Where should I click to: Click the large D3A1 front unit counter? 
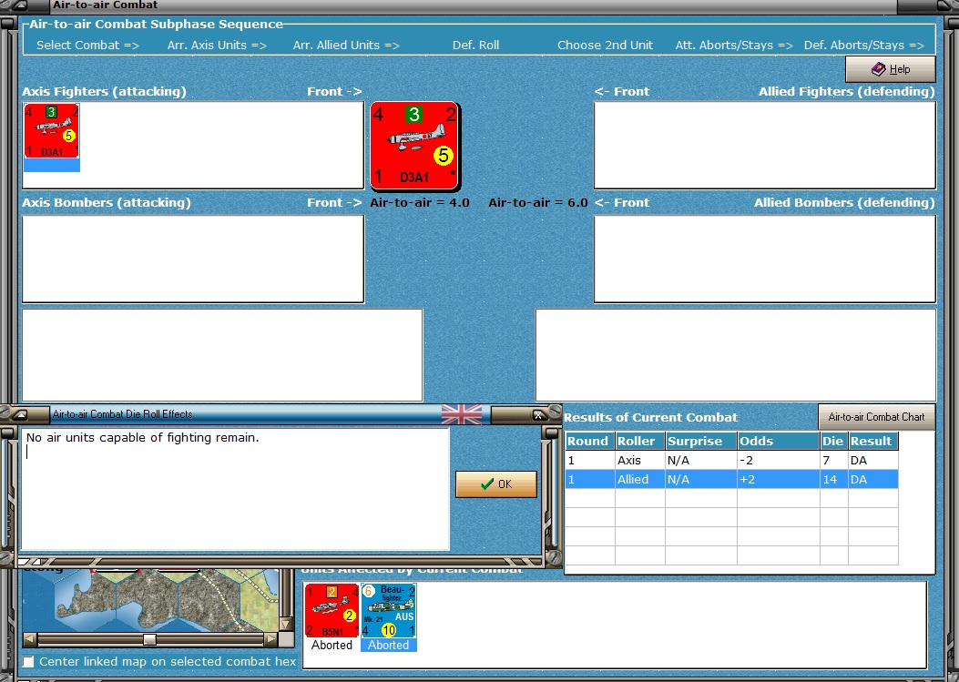point(414,147)
